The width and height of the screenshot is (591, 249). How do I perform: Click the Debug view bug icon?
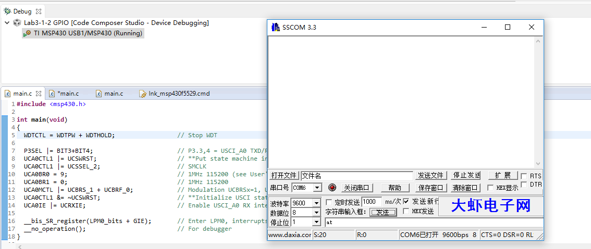coord(7,11)
